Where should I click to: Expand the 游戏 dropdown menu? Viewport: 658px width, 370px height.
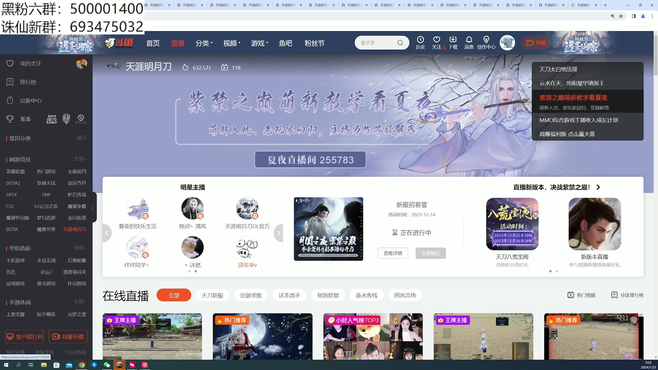point(259,43)
